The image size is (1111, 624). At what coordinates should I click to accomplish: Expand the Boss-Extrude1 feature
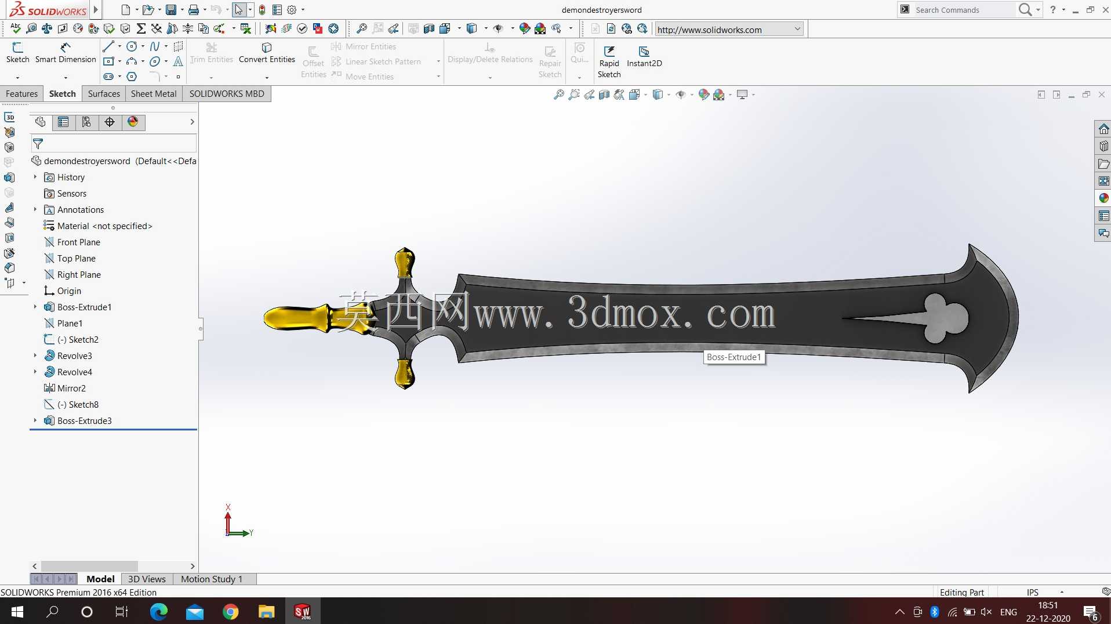[x=35, y=307]
